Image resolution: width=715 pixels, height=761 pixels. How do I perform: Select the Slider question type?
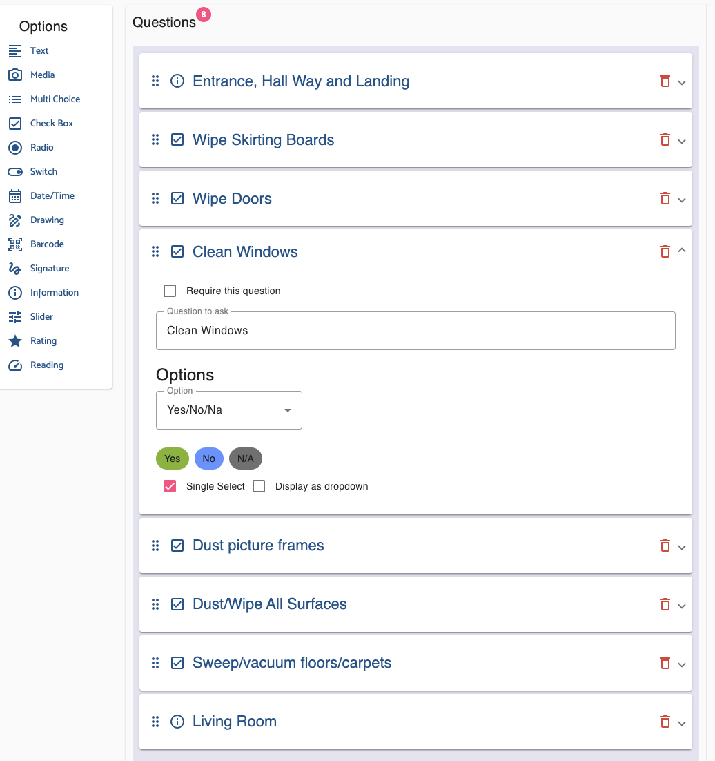40,316
